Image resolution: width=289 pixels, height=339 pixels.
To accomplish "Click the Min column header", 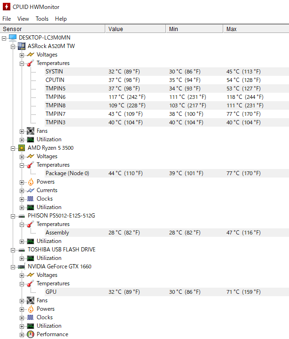I will 195,29.
